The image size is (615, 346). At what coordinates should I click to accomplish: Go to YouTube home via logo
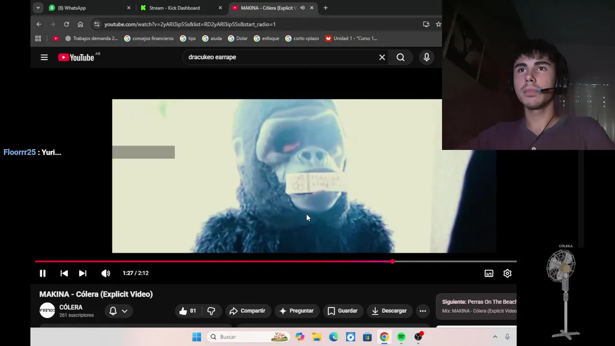coord(76,57)
